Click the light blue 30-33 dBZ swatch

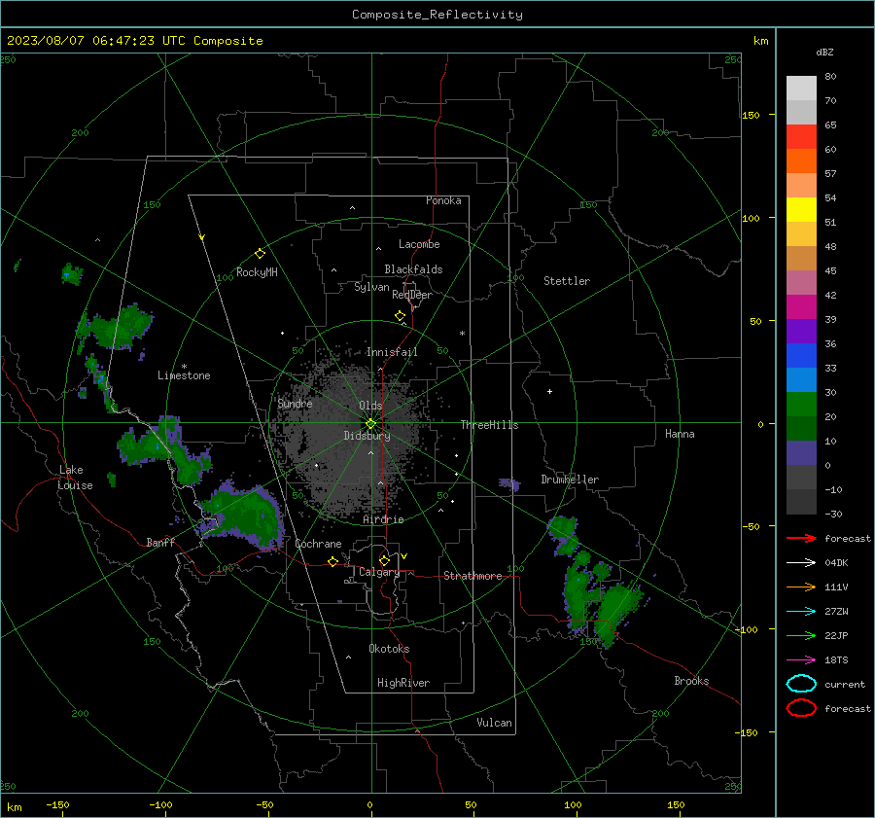pyautogui.click(x=801, y=379)
